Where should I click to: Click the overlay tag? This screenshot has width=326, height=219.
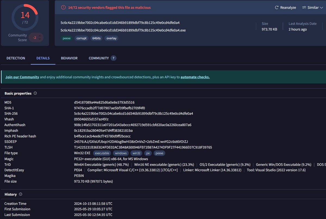[111, 38]
